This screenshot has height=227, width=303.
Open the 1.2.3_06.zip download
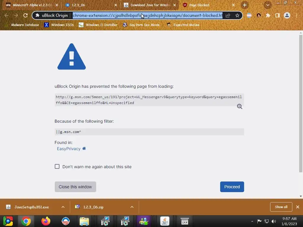pos(93,207)
